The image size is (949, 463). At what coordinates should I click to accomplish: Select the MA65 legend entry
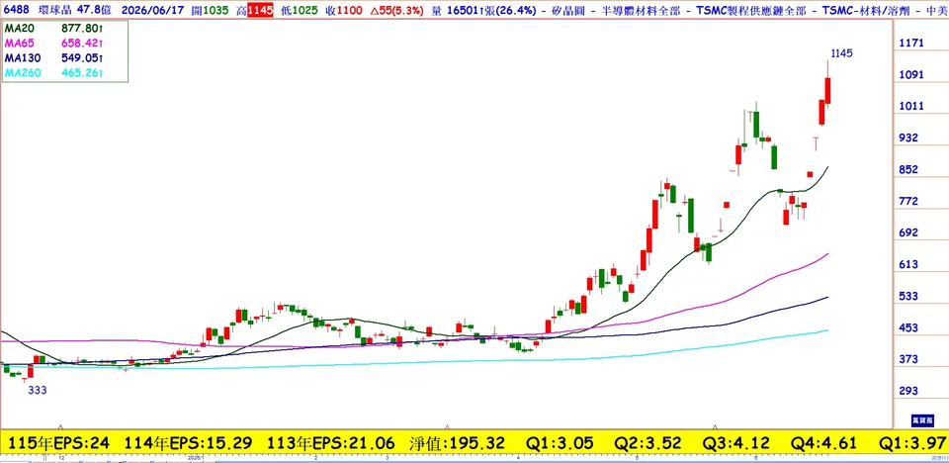click(54, 43)
